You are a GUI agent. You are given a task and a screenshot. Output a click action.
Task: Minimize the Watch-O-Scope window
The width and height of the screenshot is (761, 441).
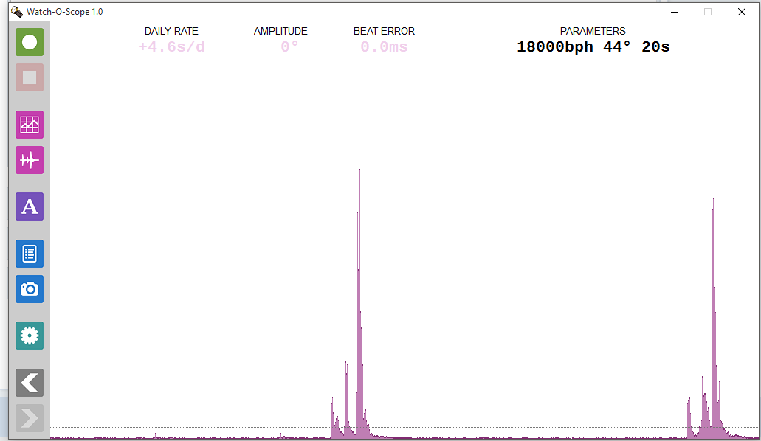[675, 12]
